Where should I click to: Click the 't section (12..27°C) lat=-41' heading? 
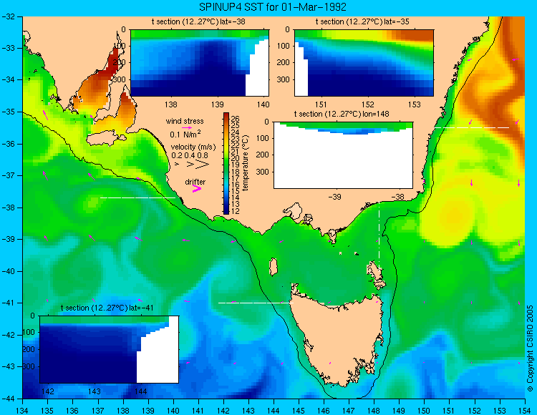point(107,308)
